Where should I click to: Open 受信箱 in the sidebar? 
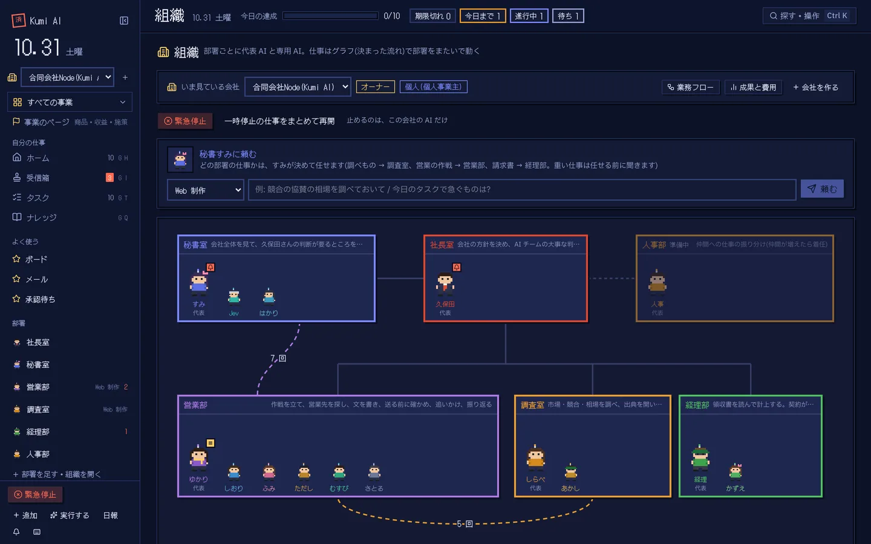tap(70, 178)
